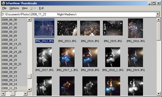Open the File menu
Screen dimensions: 162x97
pyautogui.click(x=5, y=8)
